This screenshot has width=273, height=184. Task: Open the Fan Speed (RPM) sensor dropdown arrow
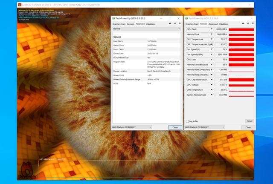coord(212,55)
